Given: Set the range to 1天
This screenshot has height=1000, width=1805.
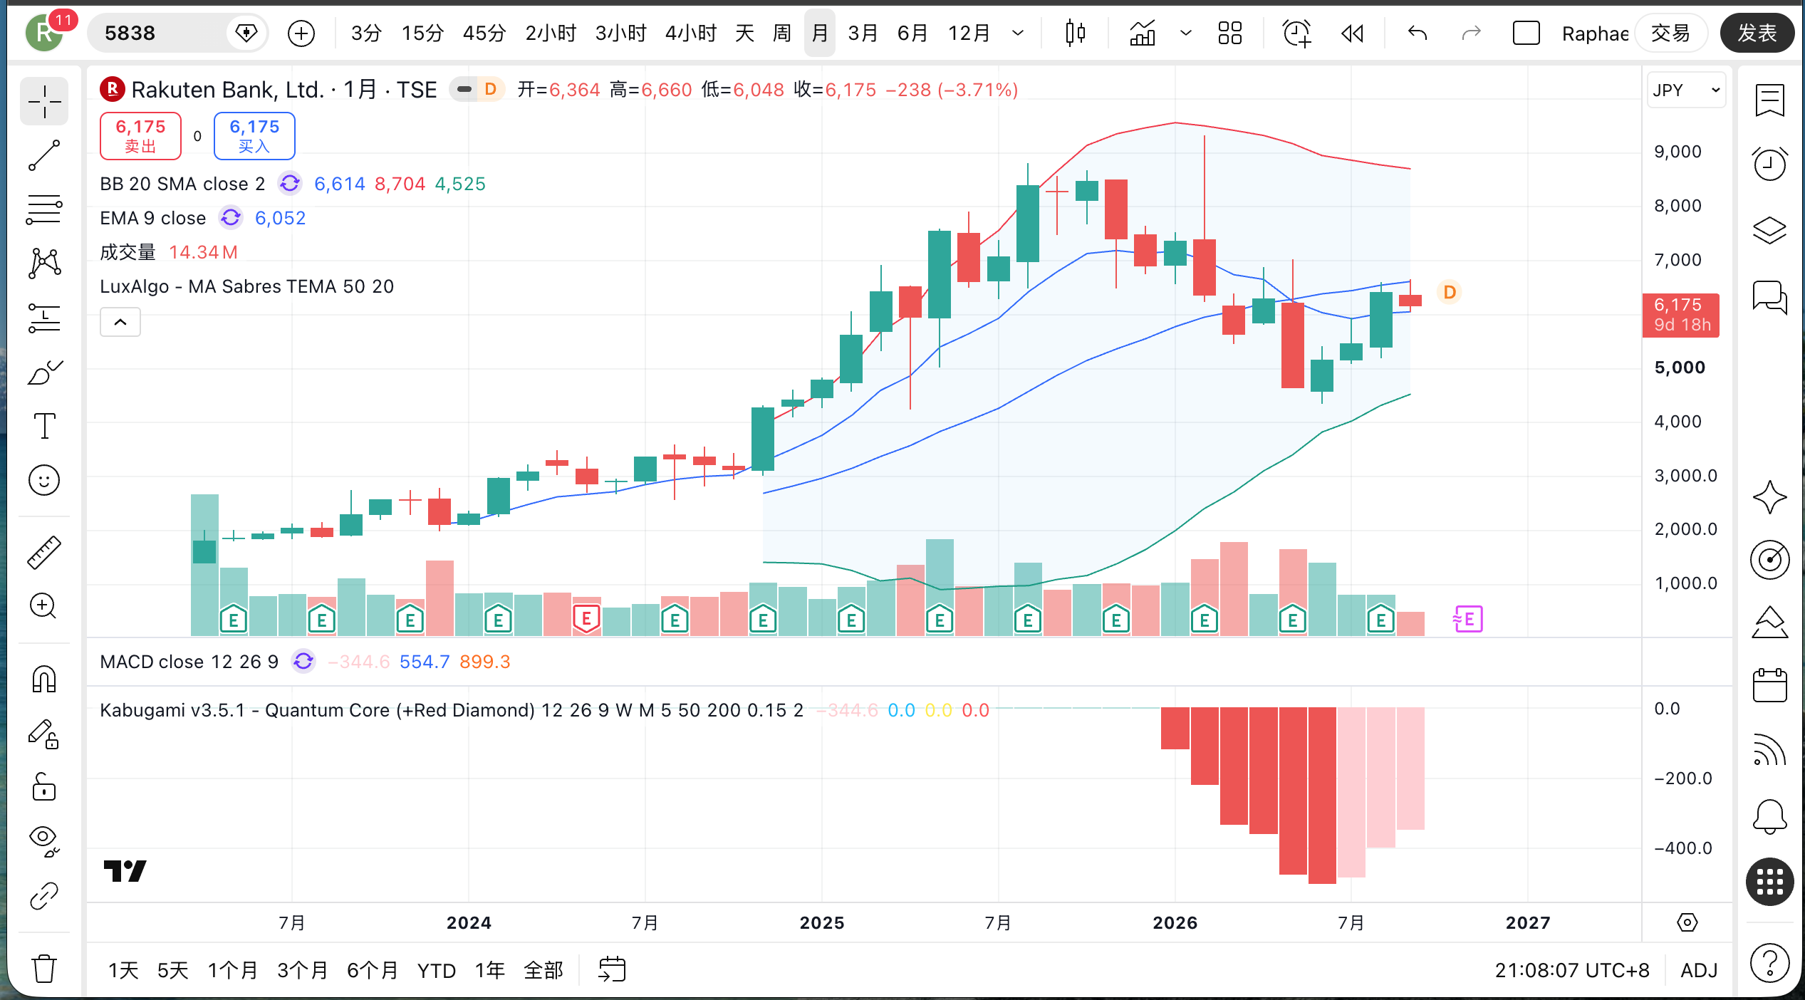Looking at the screenshot, I should coord(123,970).
